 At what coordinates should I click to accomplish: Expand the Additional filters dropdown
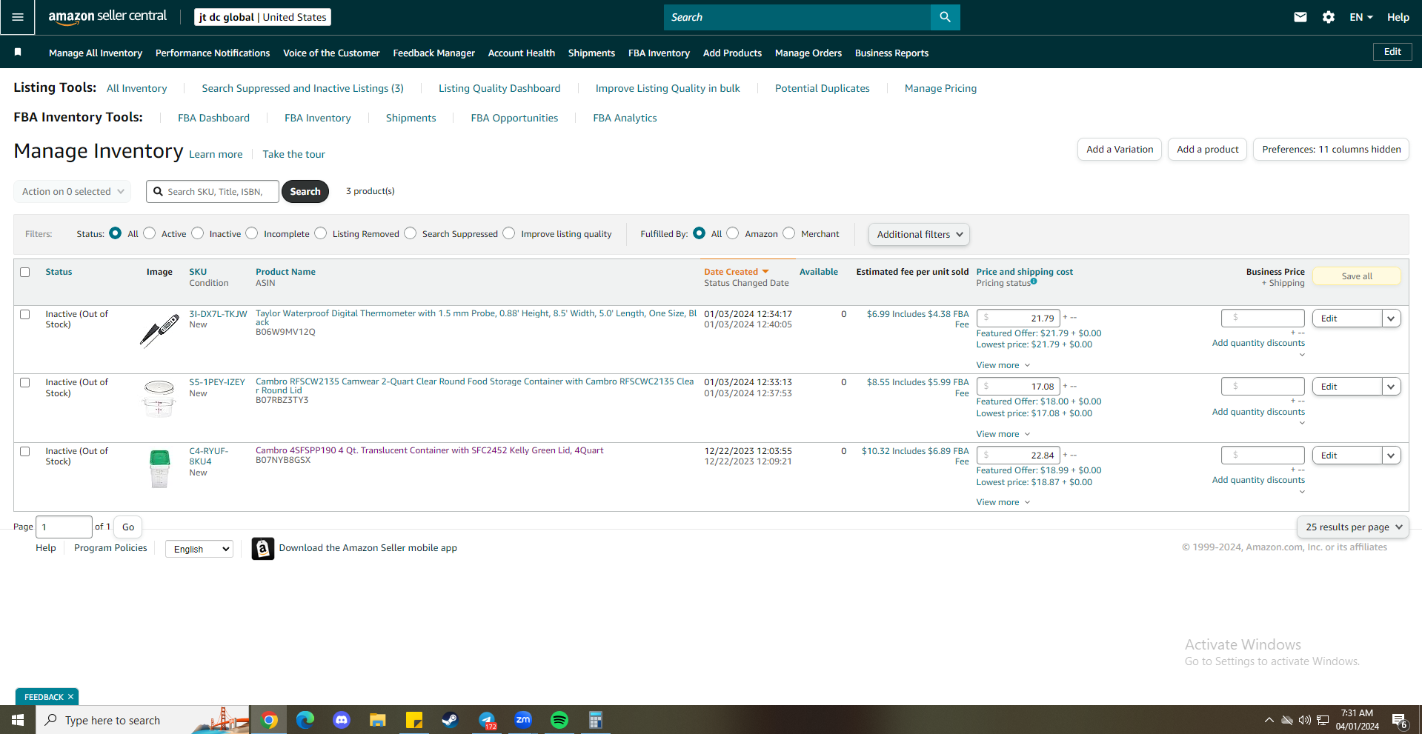click(919, 234)
